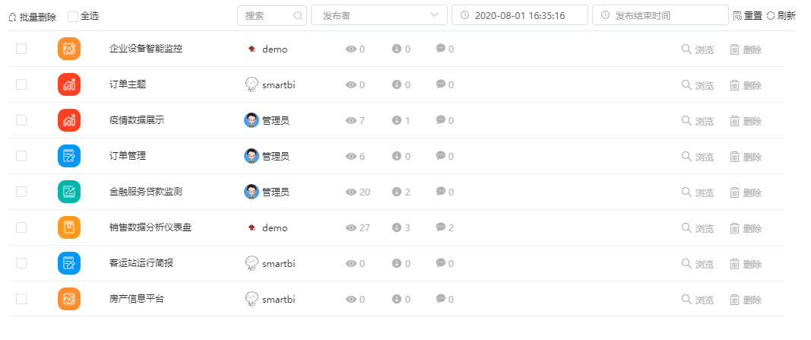The image size is (811, 340).
Task: Open the 发布结束时间 end time picker
Action: pos(661,15)
